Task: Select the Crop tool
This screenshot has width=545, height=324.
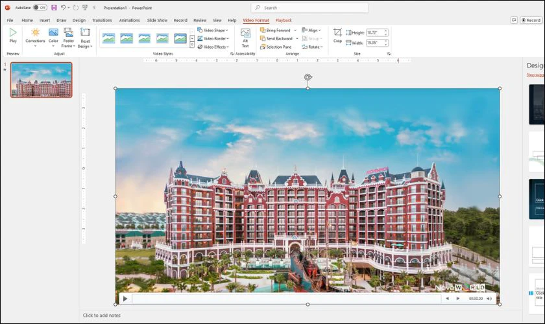Action: point(337,36)
